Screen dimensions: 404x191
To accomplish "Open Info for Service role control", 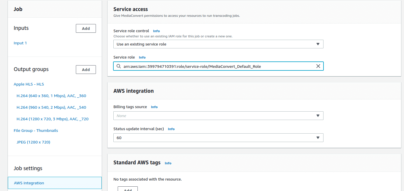I will point(156,31).
